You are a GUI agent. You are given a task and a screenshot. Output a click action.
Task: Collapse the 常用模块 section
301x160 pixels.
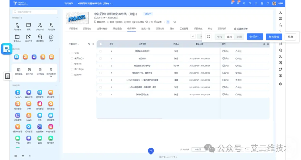tap(57, 18)
